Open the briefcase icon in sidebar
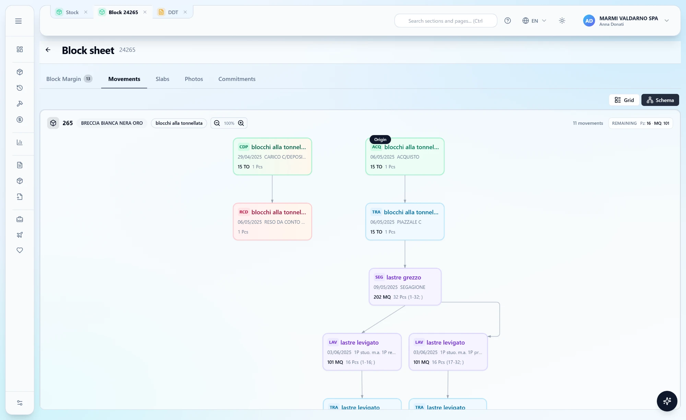 pos(20,219)
